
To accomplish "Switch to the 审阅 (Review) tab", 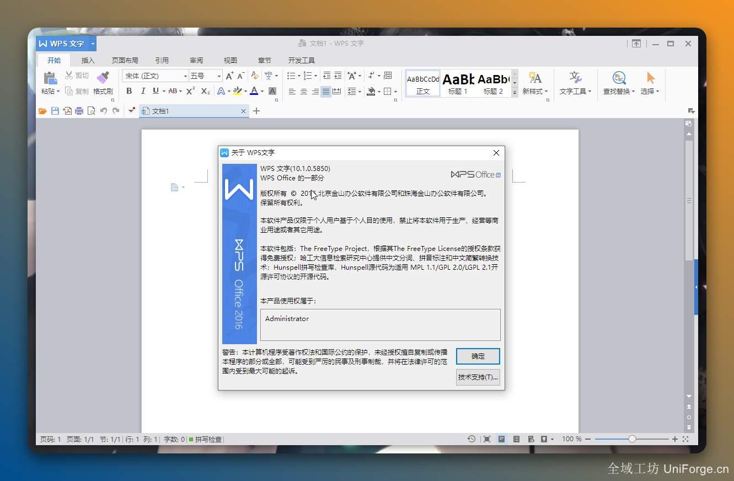I will pyautogui.click(x=196, y=60).
